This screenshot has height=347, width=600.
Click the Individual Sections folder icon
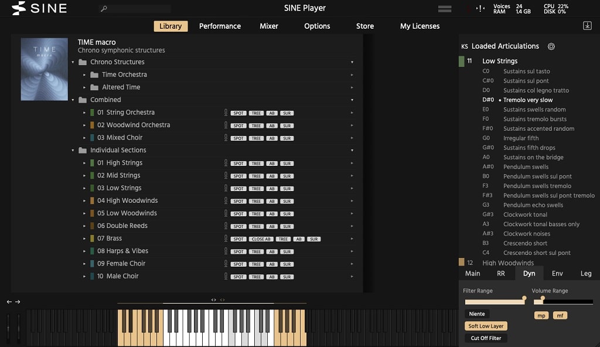click(x=82, y=150)
